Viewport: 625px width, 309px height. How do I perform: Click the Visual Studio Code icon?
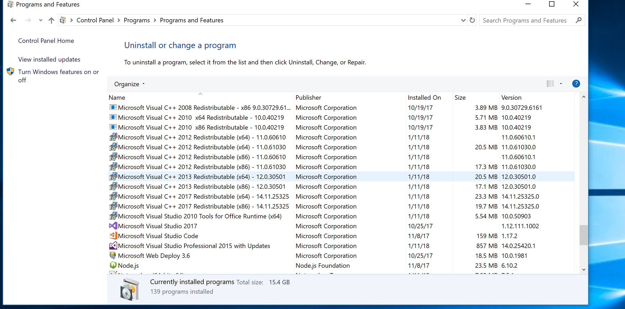tap(113, 236)
